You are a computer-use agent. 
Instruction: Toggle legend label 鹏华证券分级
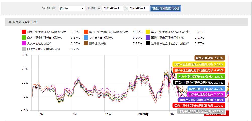coord(97,43)
